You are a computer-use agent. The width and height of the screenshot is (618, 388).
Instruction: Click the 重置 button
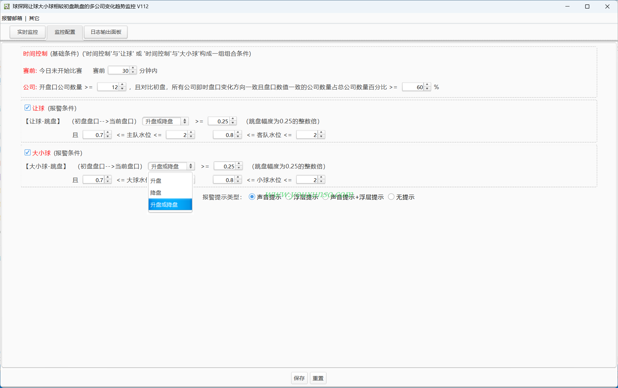pos(318,378)
